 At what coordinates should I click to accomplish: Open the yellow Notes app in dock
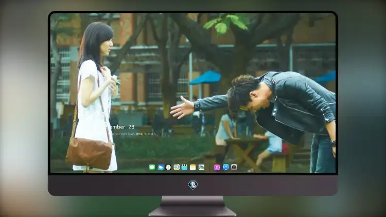(193, 168)
